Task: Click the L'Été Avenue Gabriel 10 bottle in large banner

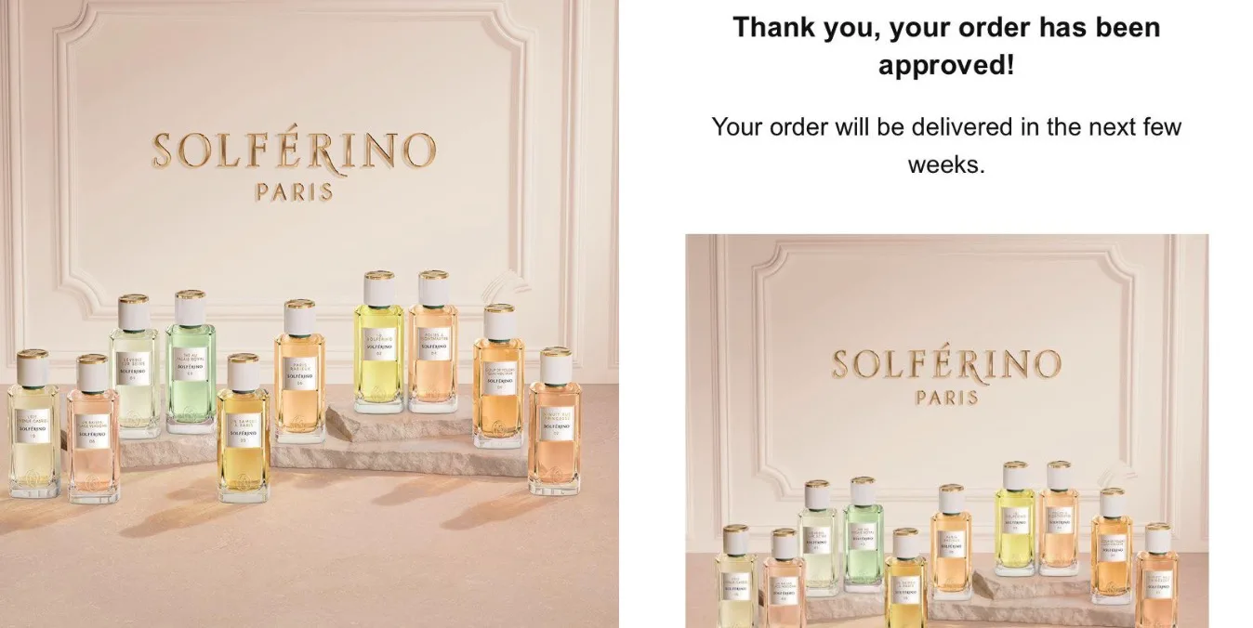Action: click(x=33, y=423)
